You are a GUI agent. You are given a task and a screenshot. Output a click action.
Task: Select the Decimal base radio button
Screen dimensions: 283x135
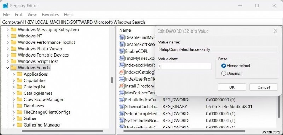coord(224,74)
